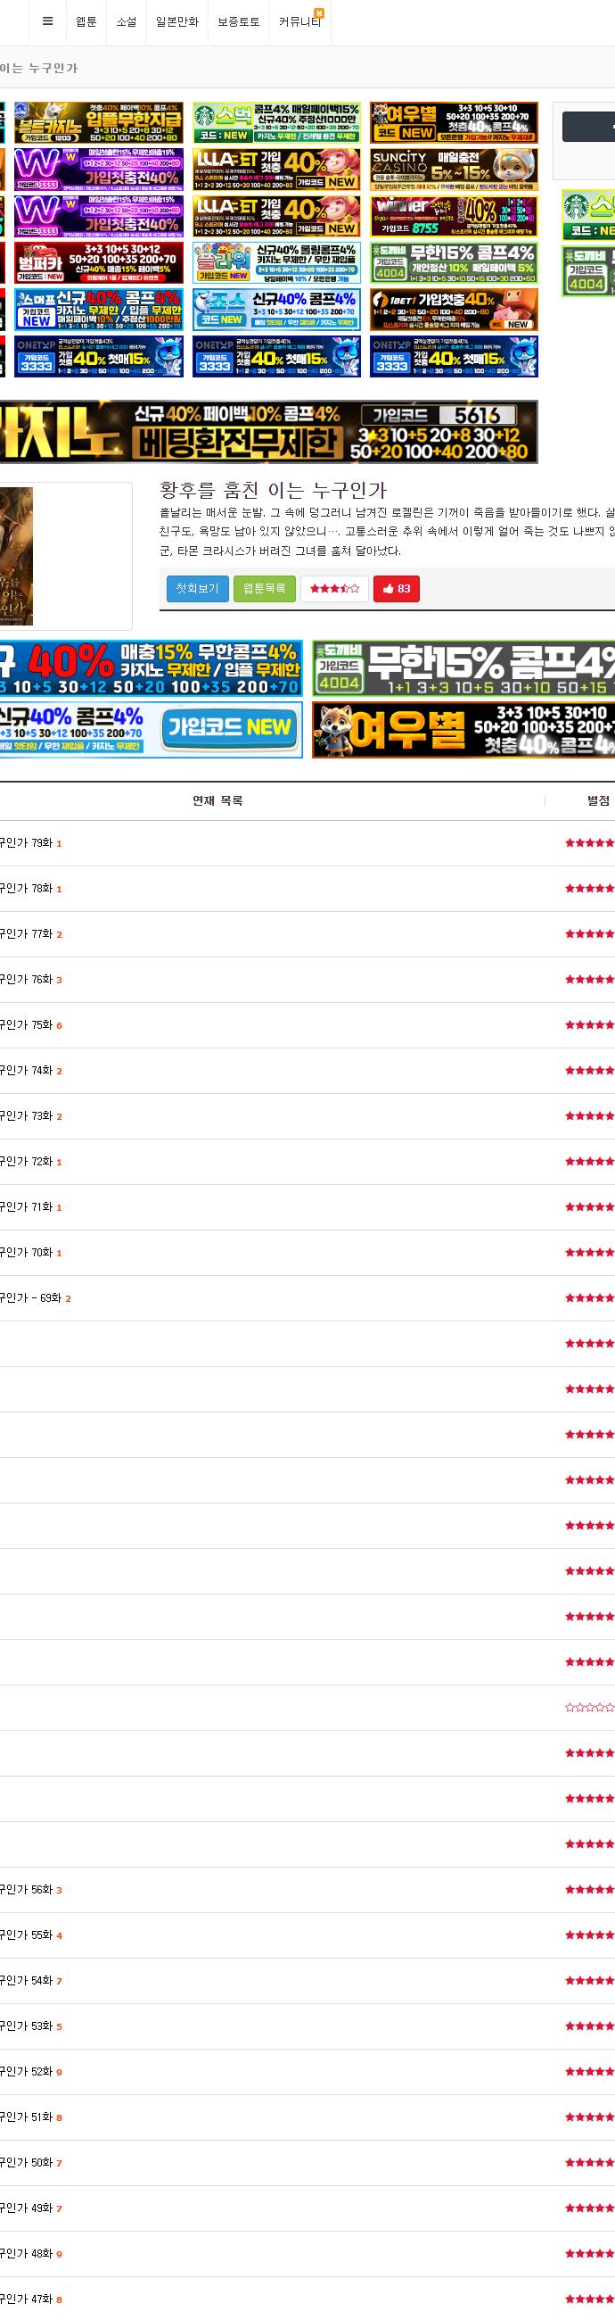Open the 웹툰 menu item

(x=86, y=21)
